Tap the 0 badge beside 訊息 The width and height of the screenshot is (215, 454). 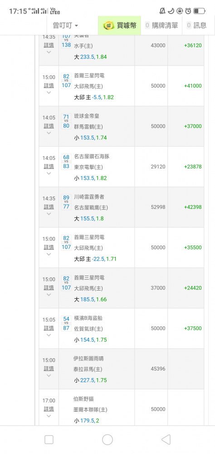(x=189, y=25)
